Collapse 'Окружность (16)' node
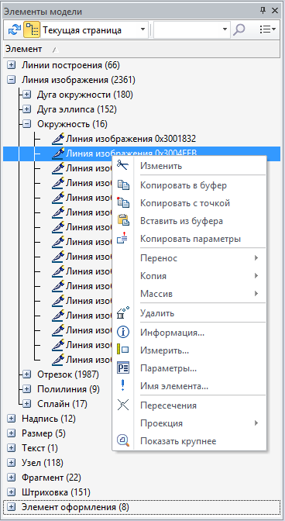285x521 pixels. [27, 124]
